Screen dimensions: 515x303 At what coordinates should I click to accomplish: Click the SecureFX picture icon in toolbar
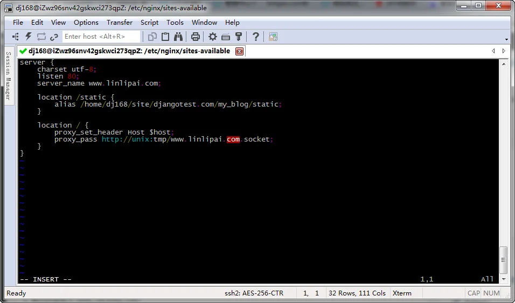pos(273,37)
